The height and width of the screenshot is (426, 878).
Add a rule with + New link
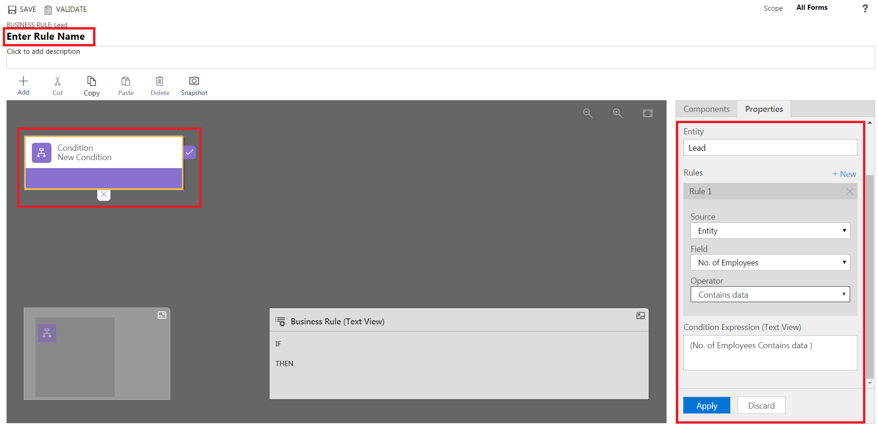coord(844,174)
